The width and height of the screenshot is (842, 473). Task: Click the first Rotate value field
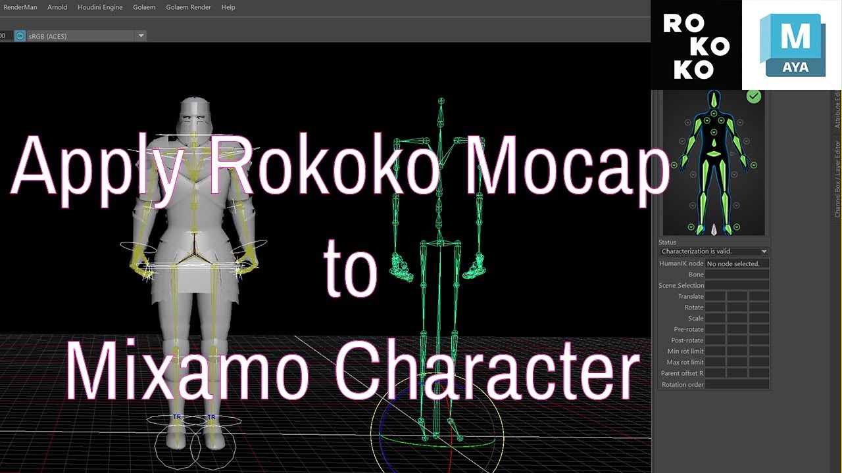coord(716,307)
